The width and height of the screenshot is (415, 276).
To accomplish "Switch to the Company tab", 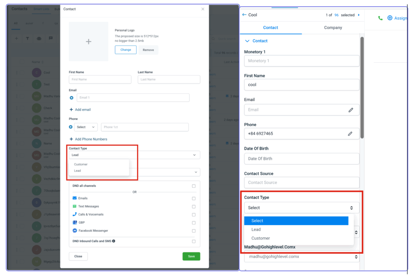I will [333, 28].
